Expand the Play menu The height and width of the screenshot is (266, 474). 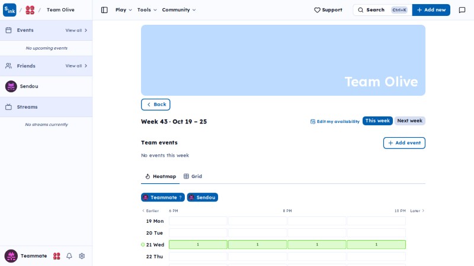[124, 10]
